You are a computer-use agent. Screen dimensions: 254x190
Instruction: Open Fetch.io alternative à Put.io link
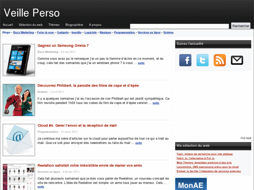tap(196, 158)
